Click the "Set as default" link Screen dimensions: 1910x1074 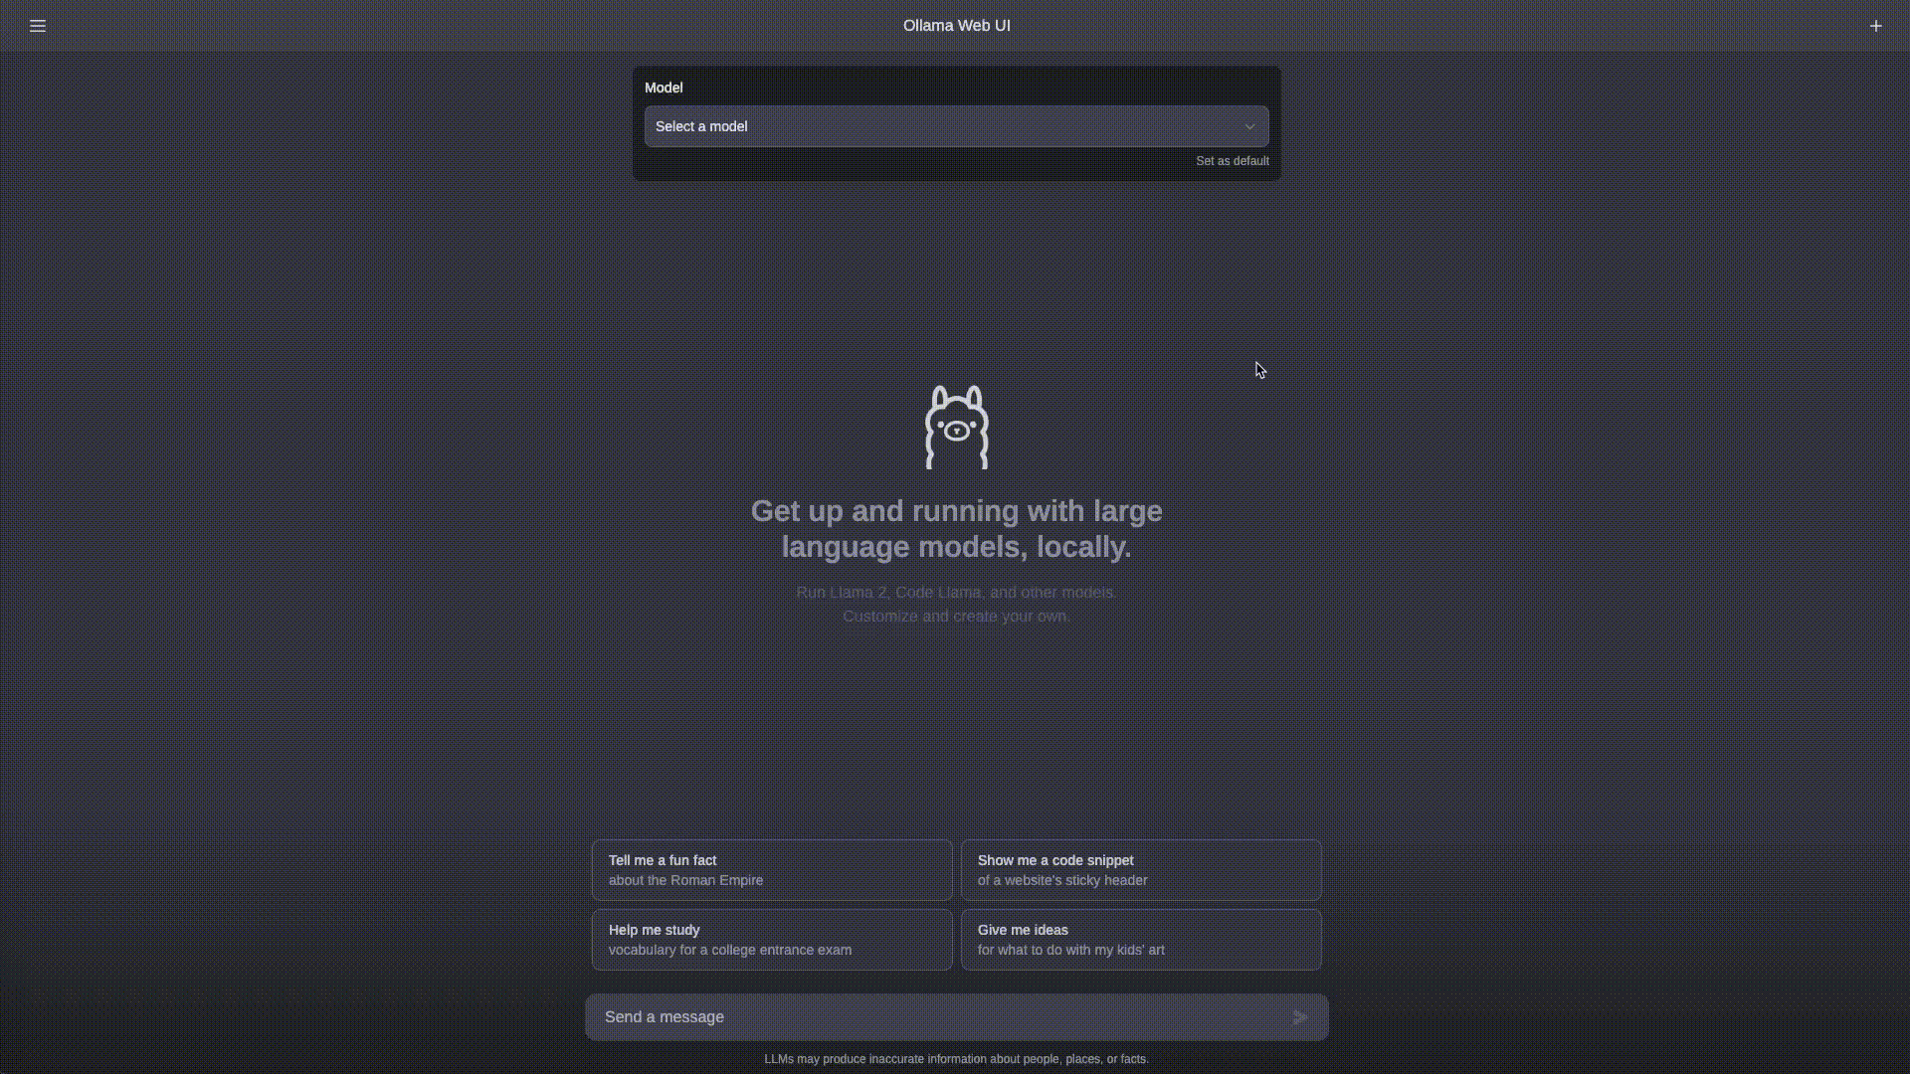[x=1233, y=160]
